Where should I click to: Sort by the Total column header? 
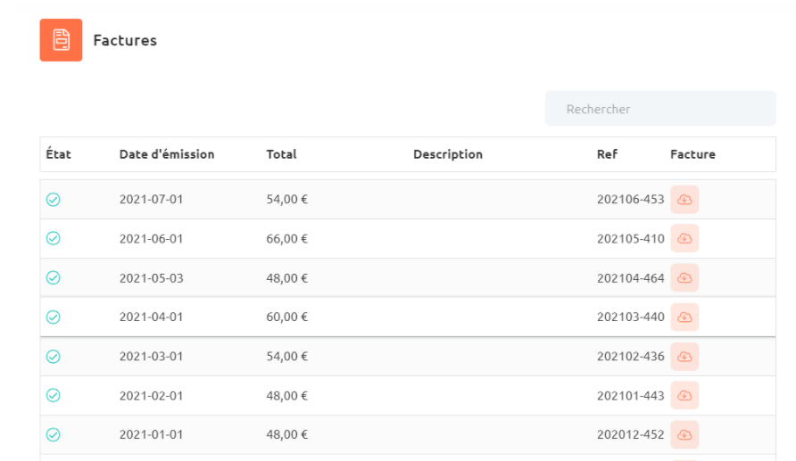point(281,154)
